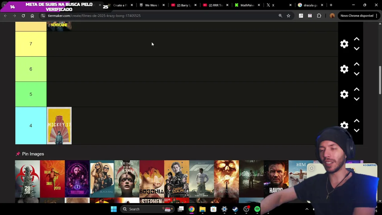Open settings gear for tier 7
The height and width of the screenshot is (215, 382).
pos(344,44)
